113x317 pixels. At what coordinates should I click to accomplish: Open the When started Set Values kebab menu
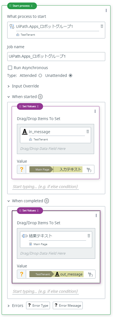[95, 111]
